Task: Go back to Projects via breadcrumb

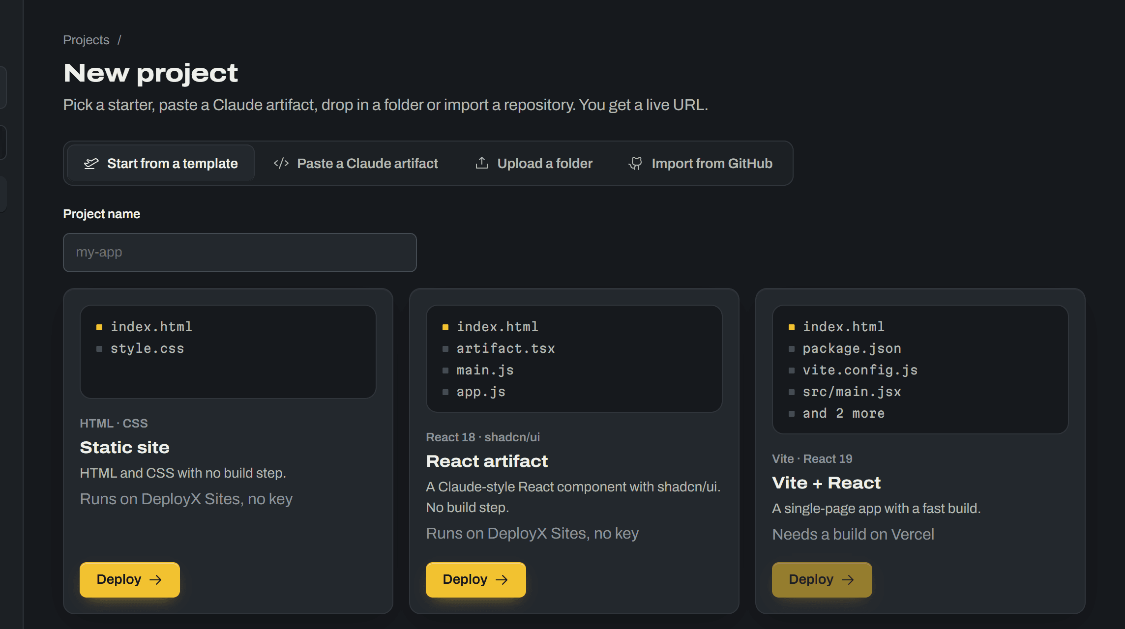Action: pos(86,40)
